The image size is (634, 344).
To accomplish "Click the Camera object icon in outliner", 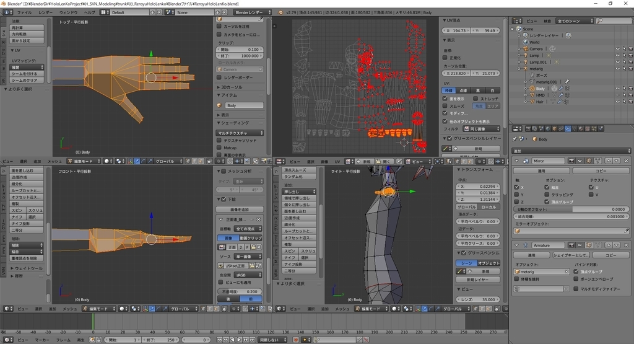I will 526,49.
